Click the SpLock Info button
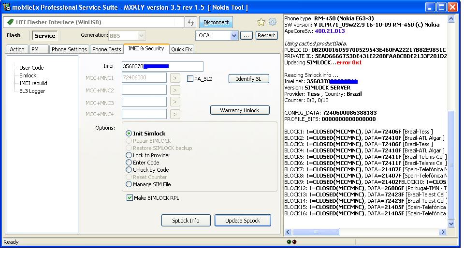This screenshot has height=254, width=464. (186, 221)
